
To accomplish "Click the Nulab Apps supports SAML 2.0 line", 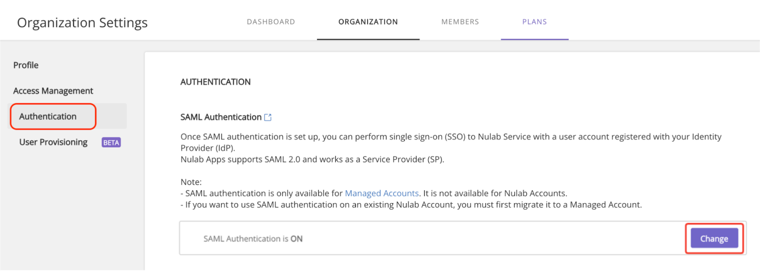I will tap(312, 159).
